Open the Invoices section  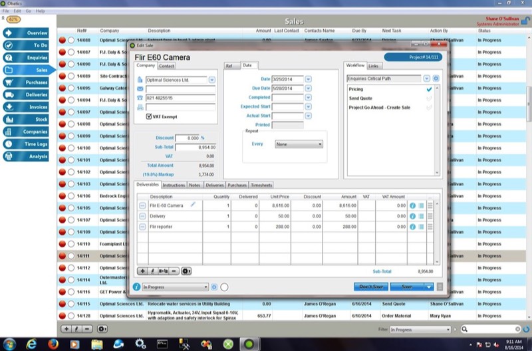(26, 107)
